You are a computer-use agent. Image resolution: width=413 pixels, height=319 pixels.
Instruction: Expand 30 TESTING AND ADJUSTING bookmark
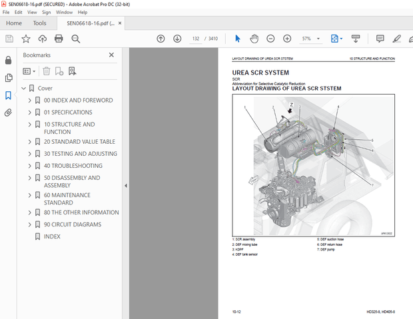point(29,154)
